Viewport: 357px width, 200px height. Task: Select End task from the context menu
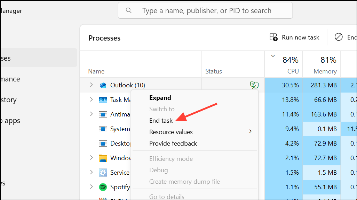click(161, 120)
